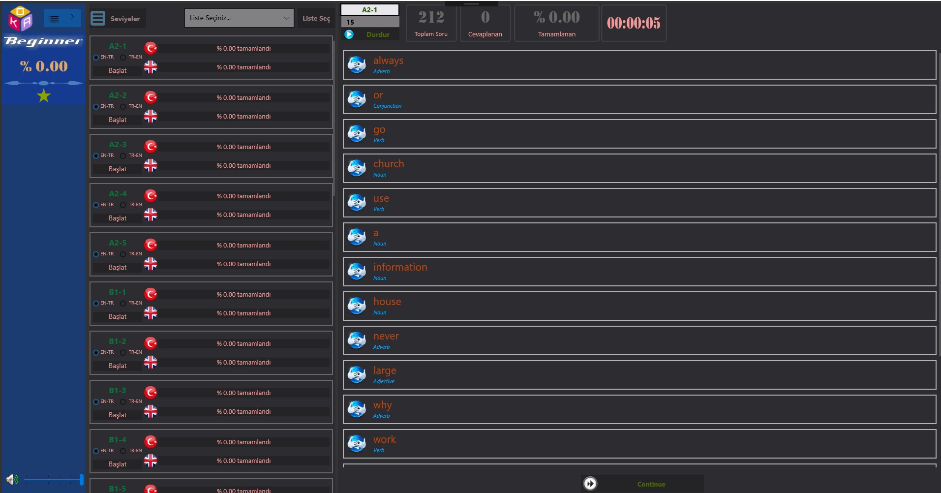Open the blue list menu button

click(54, 19)
